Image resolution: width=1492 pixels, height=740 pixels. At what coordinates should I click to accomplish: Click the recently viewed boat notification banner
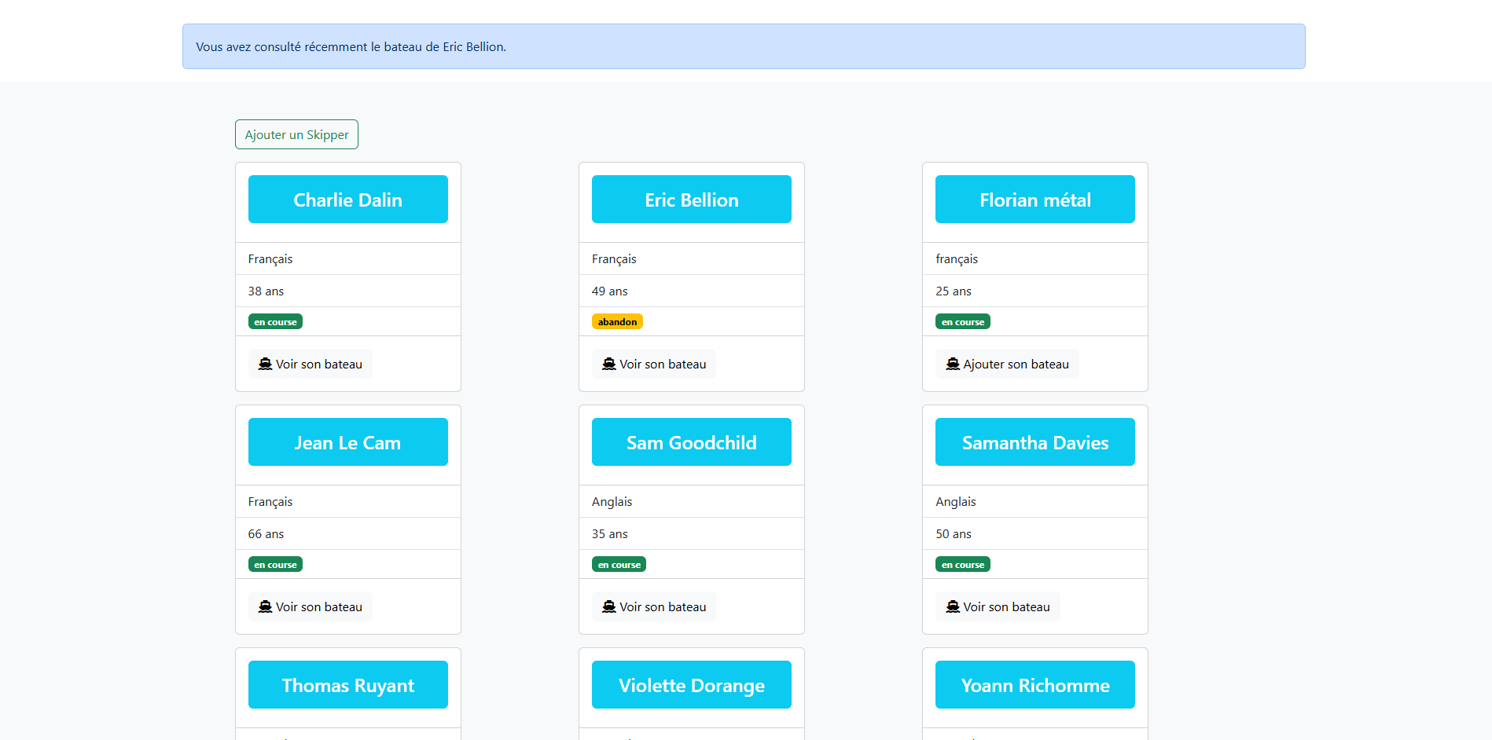744,46
